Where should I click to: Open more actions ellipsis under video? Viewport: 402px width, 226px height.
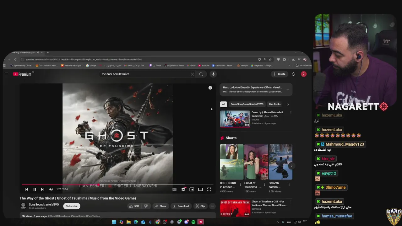click(x=212, y=206)
